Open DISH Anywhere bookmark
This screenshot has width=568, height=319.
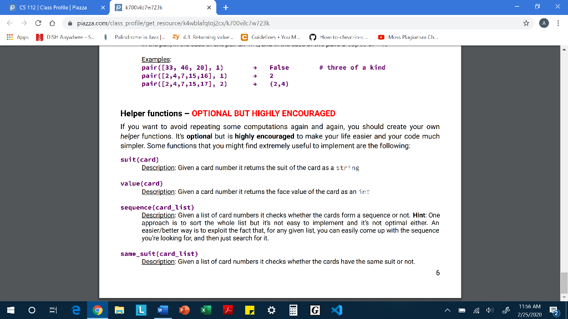tap(65, 37)
